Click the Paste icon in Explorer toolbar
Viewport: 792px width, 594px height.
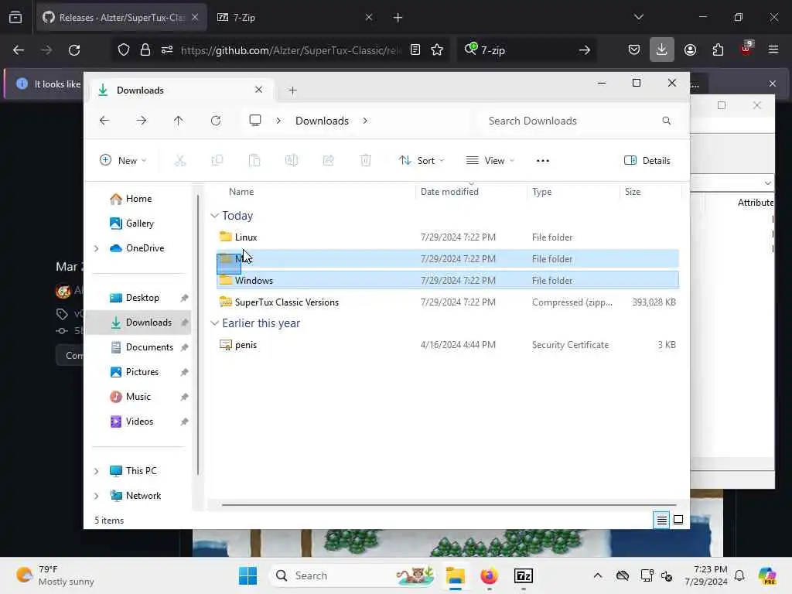pyautogui.click(x=254, y=161)
